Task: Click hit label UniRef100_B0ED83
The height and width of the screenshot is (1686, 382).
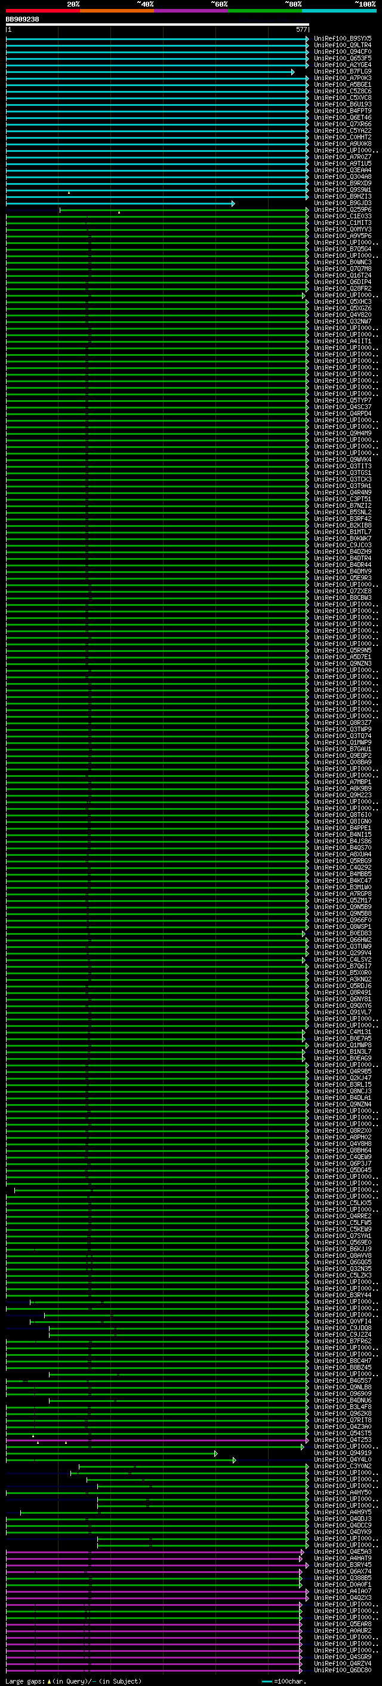Action: [x=343, y=934]
